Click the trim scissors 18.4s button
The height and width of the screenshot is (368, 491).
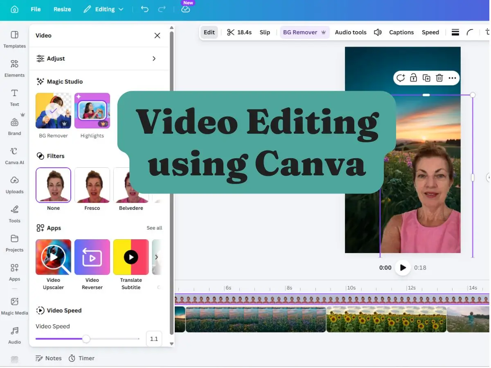(239, 32)
